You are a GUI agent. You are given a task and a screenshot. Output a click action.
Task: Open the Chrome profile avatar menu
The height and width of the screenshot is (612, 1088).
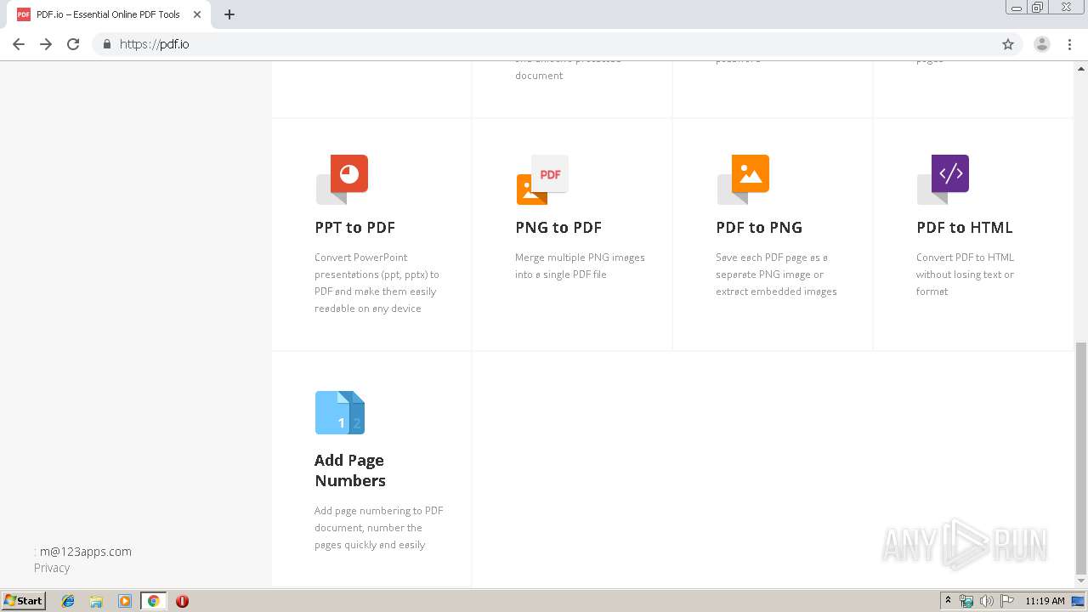click(1042, 44)
